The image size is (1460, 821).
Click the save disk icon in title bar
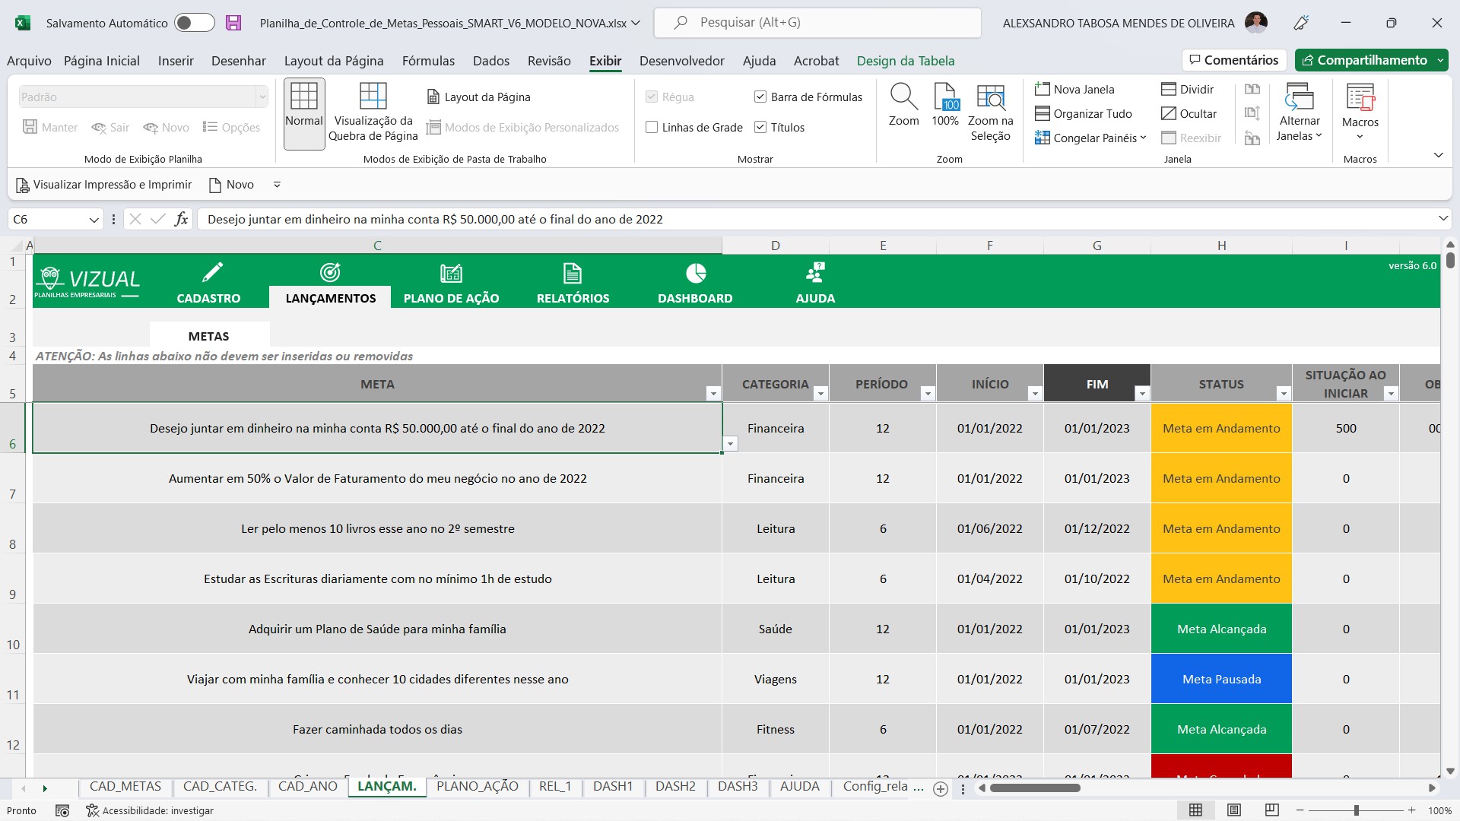coord(233,23)
